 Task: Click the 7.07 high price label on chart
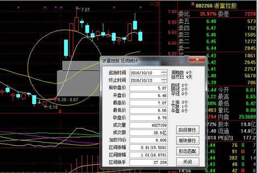point(85,10)
